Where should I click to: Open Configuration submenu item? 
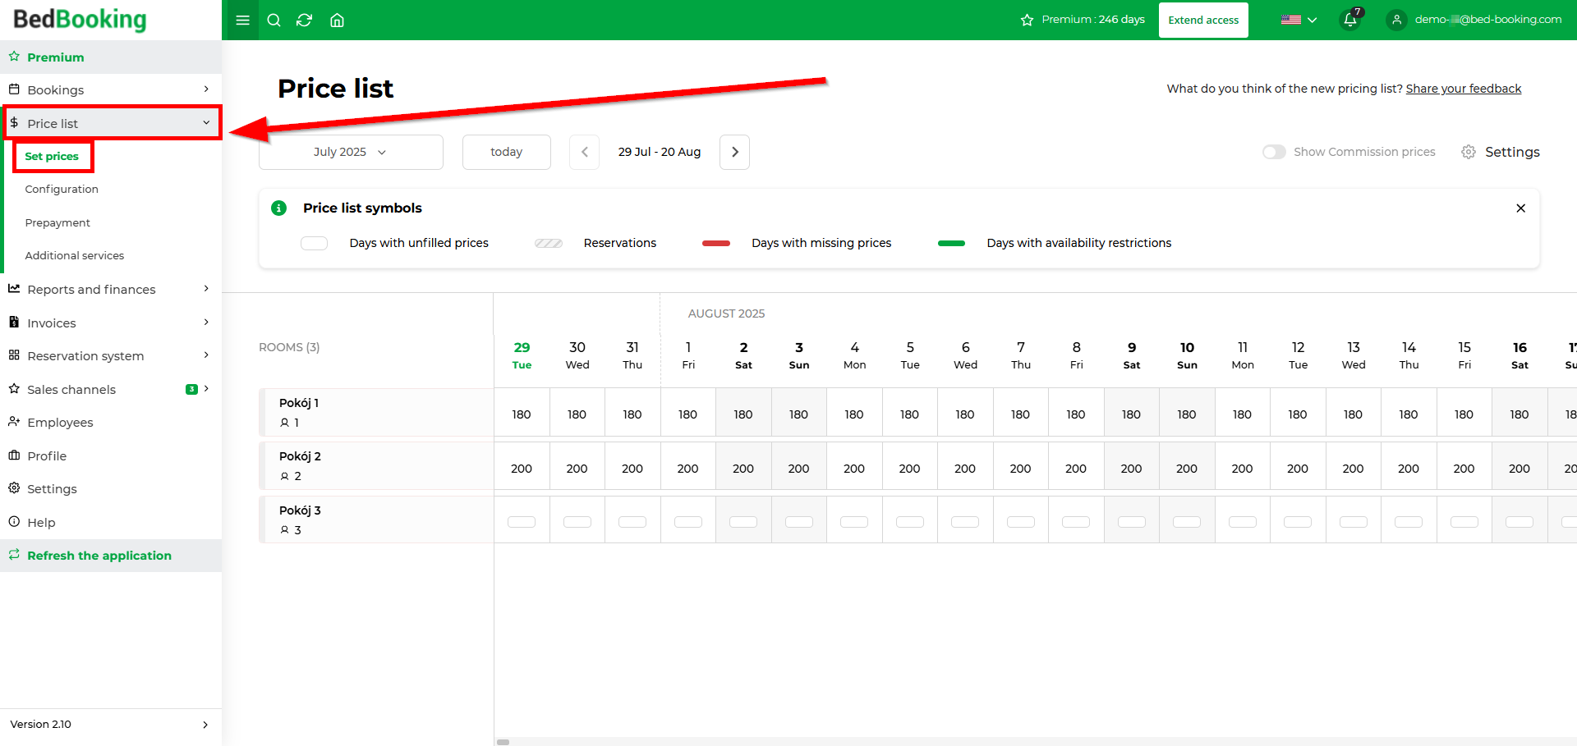(x=62, y=190)
